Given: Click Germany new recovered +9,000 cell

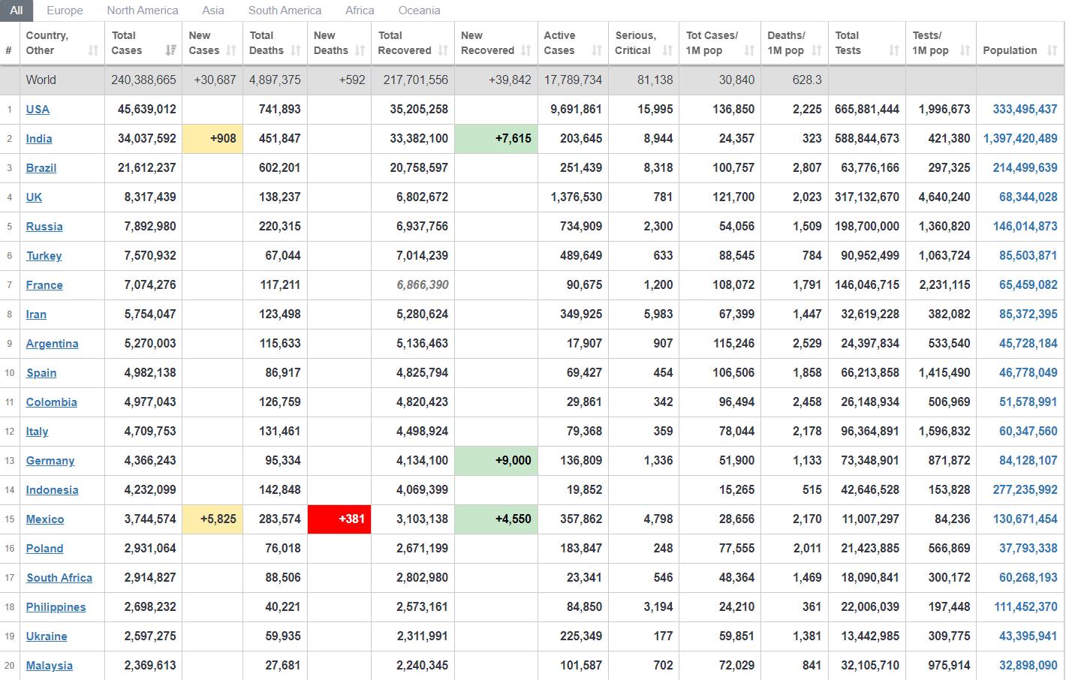Looking at the screenshot, I should [496, 460].
